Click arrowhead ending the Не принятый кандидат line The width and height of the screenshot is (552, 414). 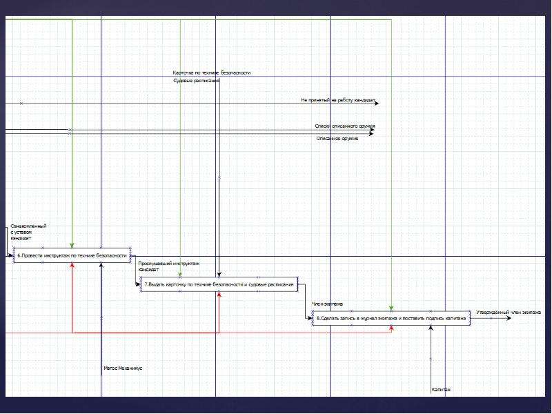click(377, 103)
